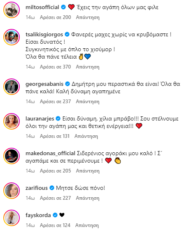This screenshot has width=184, height=234.
Task: Open makedonas_official username link
Action: point(50,154)
